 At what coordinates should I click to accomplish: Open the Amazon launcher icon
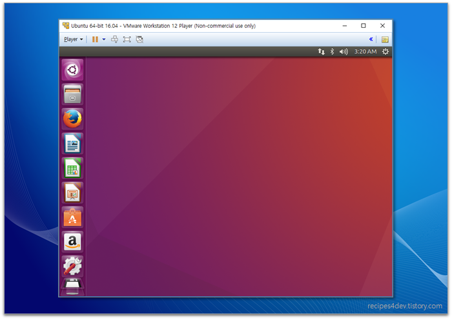tap(72, 242)
